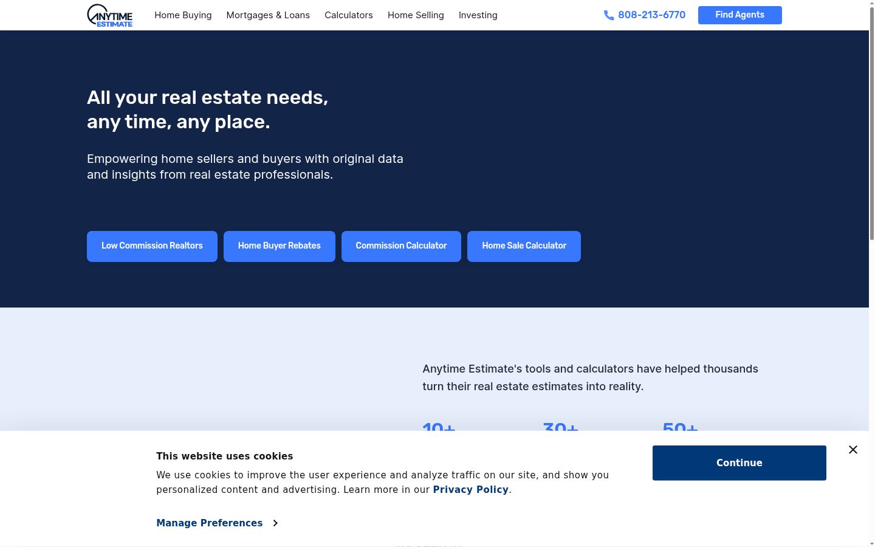Image resolution: width=875 pixels, height=547 pixels.
Task: Click the "This website uses cookies" heading
Action: (225, 456)
